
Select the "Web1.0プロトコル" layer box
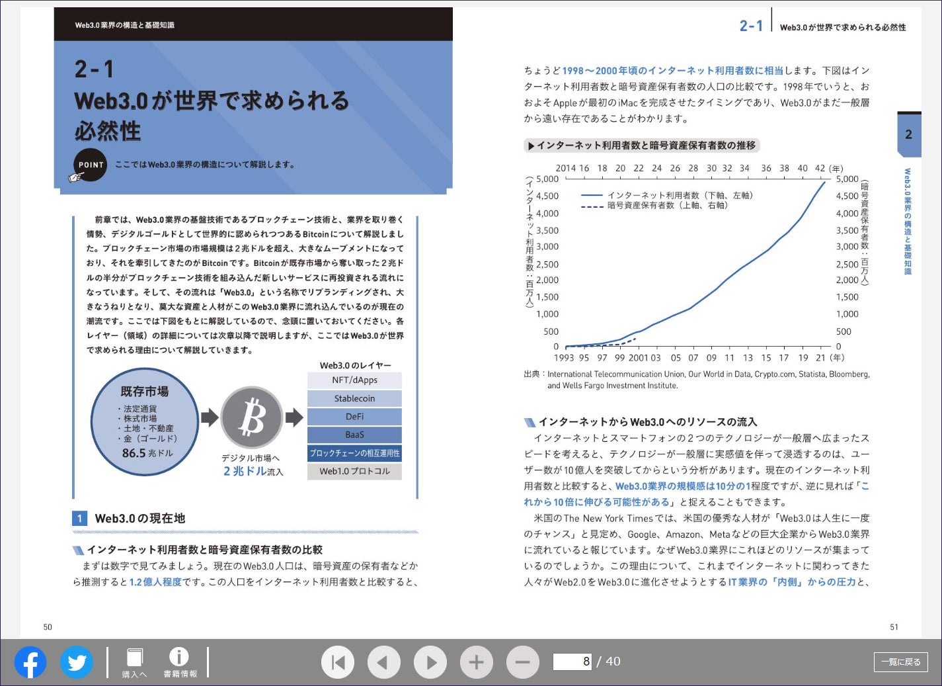(x=354, y=471)
